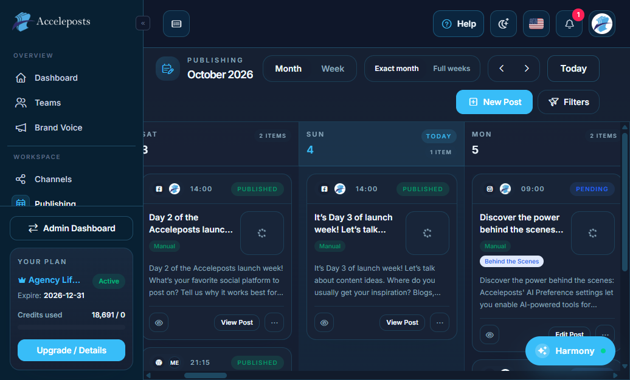The width and height of the screenshot is (630, 380).
Task: Click Manual tag on Day 2 post
Action: pos(164,246)
